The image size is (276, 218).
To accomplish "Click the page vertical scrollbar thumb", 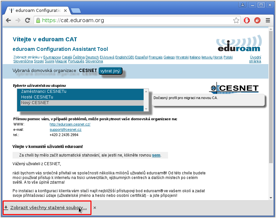I will 271,97.
